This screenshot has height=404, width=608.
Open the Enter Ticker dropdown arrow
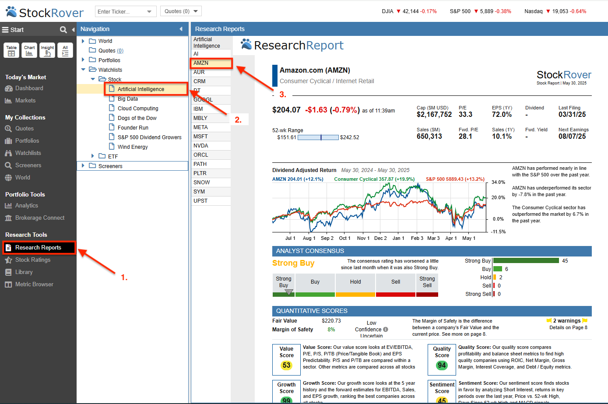(149, 12)
